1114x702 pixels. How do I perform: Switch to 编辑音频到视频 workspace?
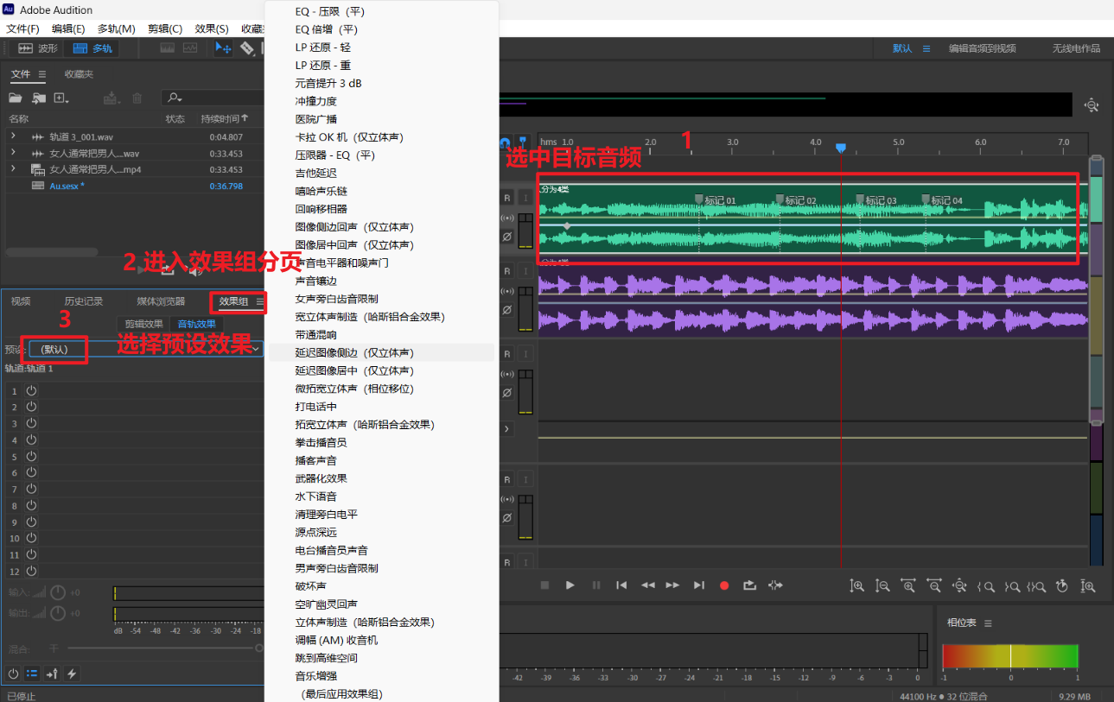click(x=982, y=48)
